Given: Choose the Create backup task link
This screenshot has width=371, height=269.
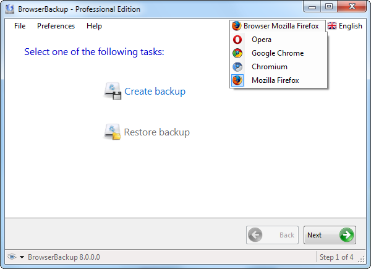Looking at the screenshot, I should coord(155,92).
